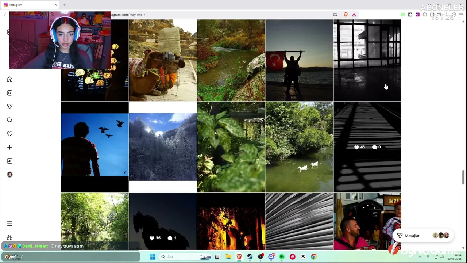The image size is (467, 263).
Task: Open the musicians in red photo
Action: pos(367,221)
